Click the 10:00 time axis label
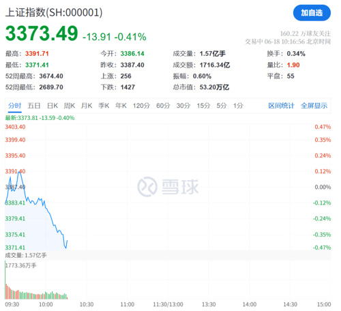This screenshot has height=311, width=341. [46, 304]
